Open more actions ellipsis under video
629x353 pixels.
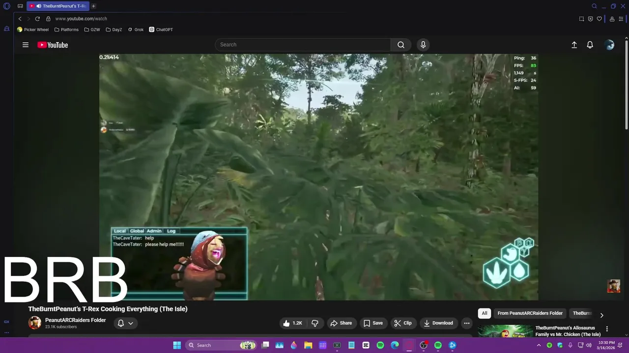point(467,323)
